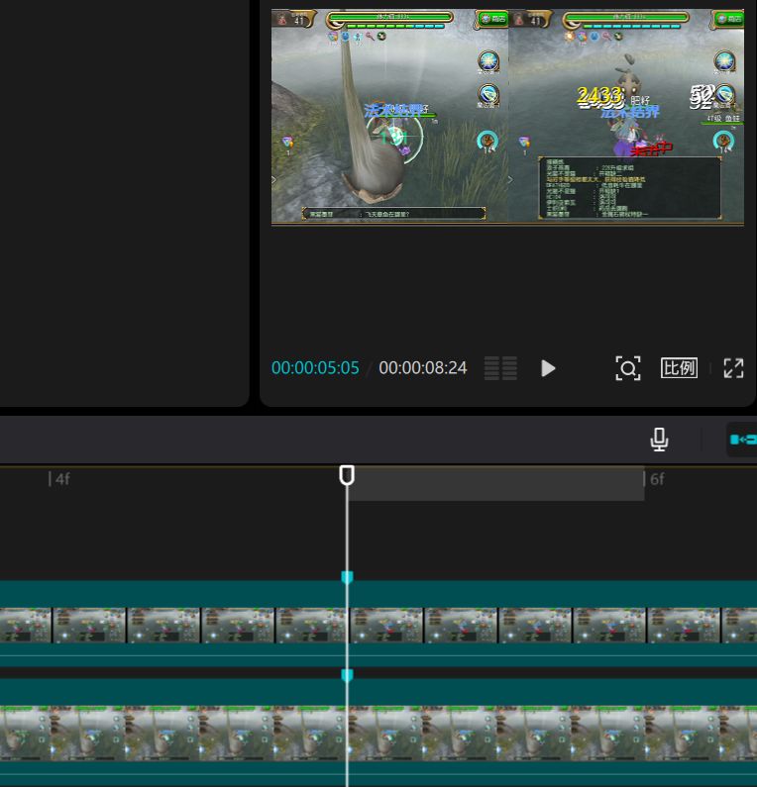Enter fullscreen preview mode
Image resolution: width=757 pixels, height=787 pixels.
tap(733, 368)
